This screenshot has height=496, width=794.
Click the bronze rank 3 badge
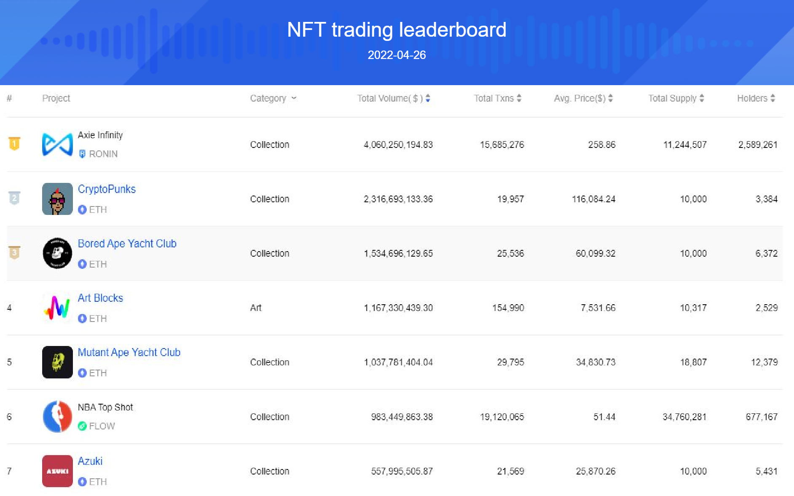pyautogui.click(x=14, y=252)
